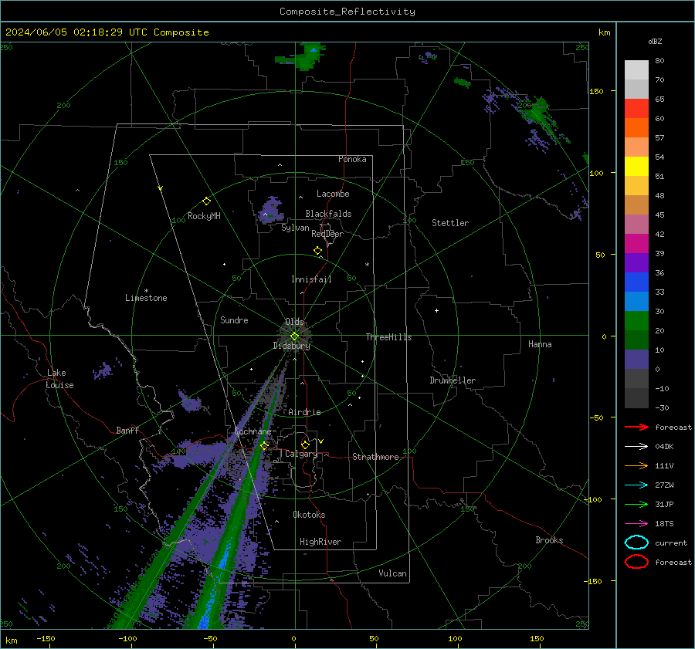Click the red forecast ellipse icon
The height and width of the screenshot is (649, 695).
[x=636, y=562]
